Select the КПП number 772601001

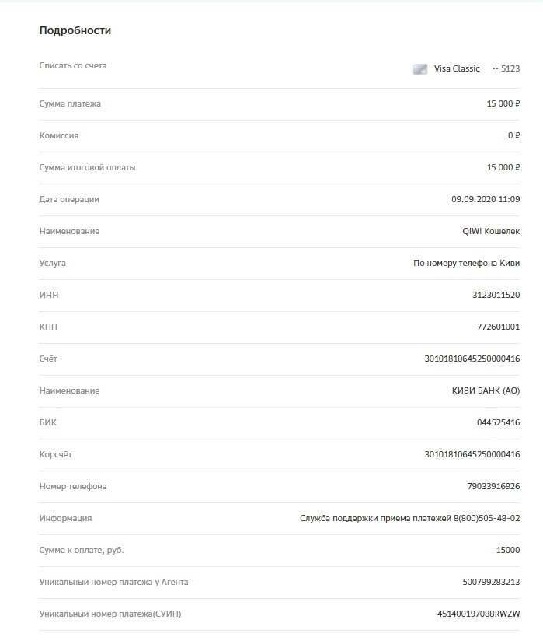point(498,327)
